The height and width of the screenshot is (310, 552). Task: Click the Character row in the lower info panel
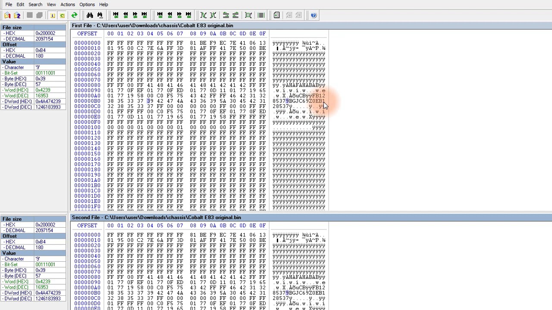coord(33,259)
